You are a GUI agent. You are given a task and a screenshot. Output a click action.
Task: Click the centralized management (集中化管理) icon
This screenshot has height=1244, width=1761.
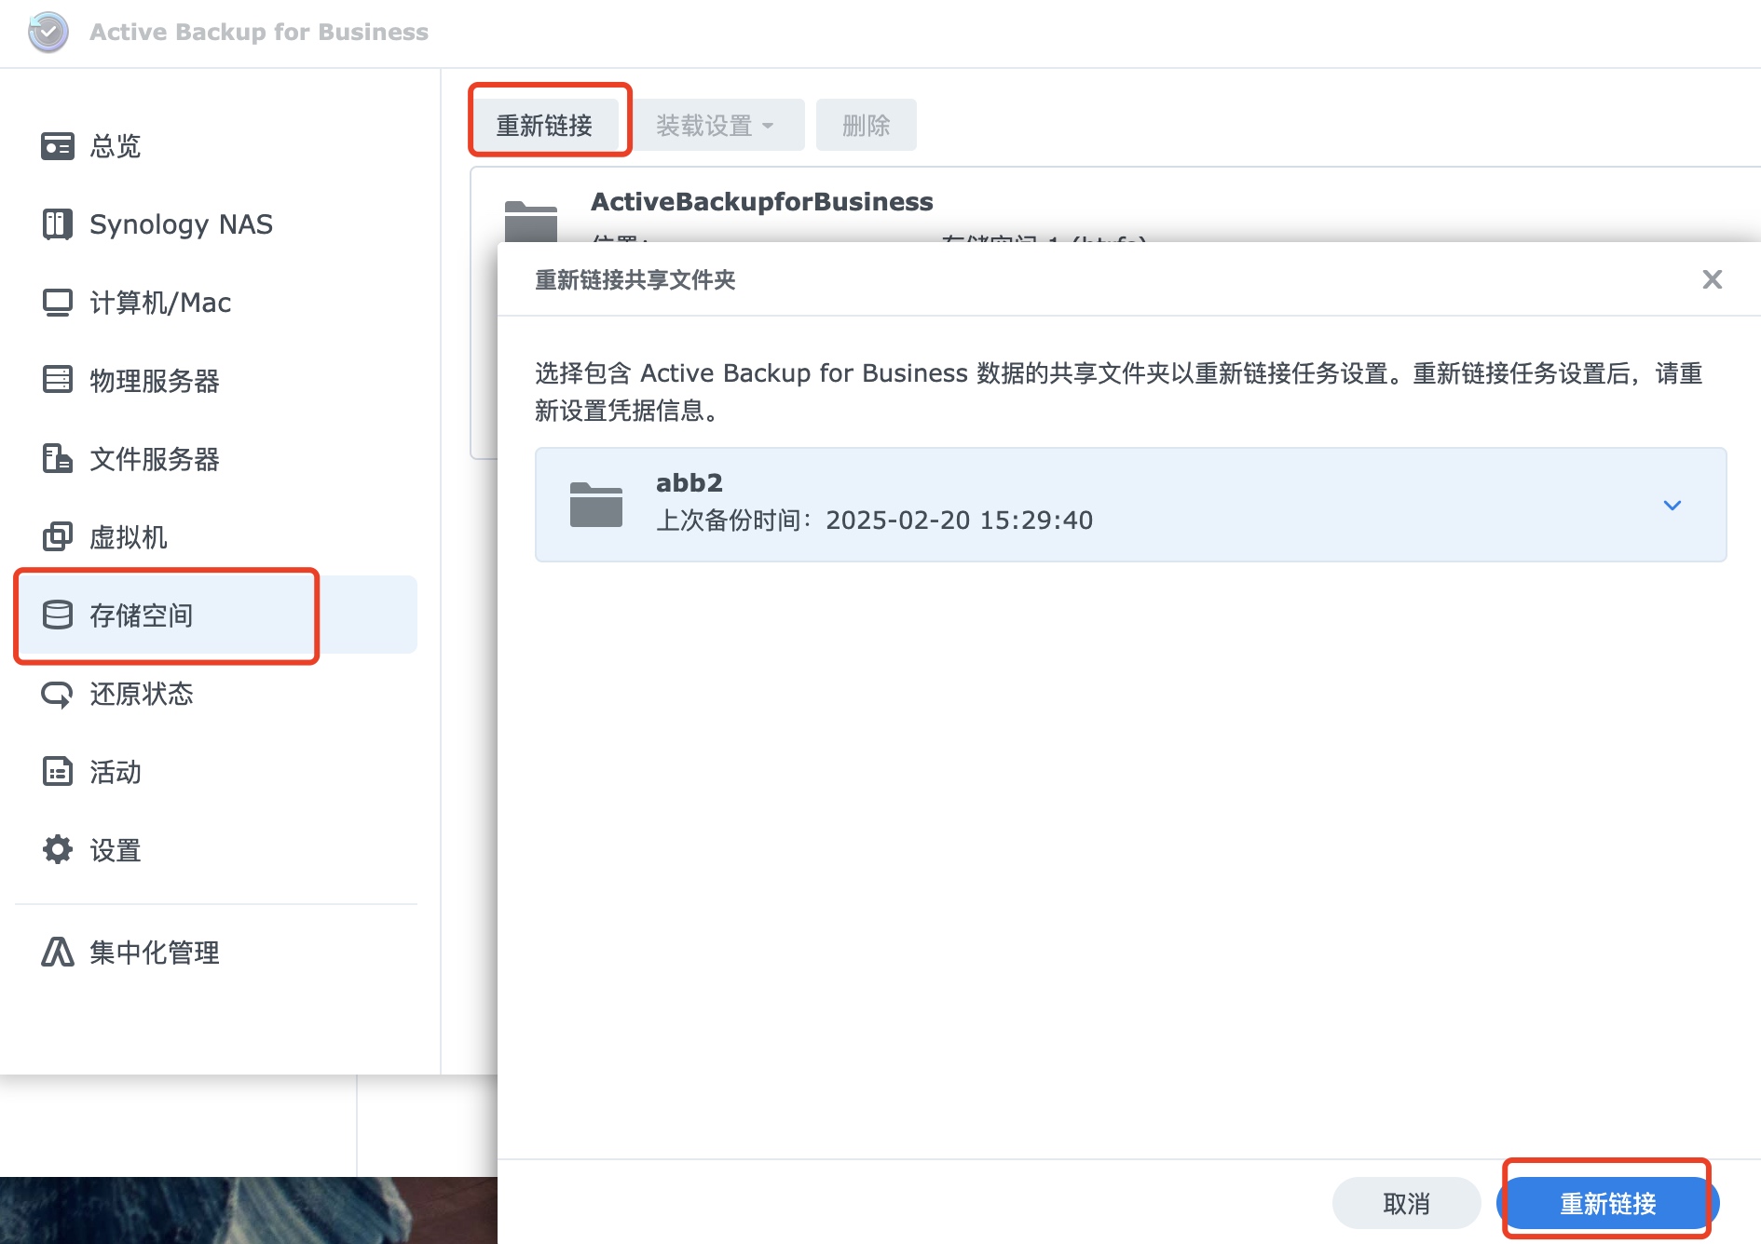click(x=58, y=952)
